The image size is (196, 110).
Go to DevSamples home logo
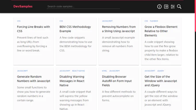pyautogui.click(x=23, y=6)
